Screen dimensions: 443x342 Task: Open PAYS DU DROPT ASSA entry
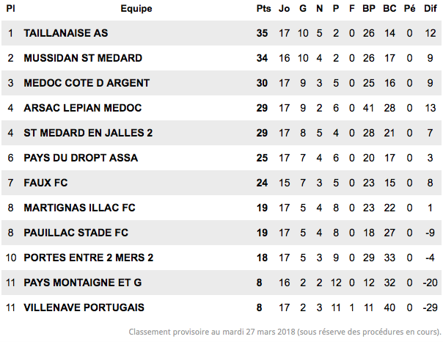81,158
